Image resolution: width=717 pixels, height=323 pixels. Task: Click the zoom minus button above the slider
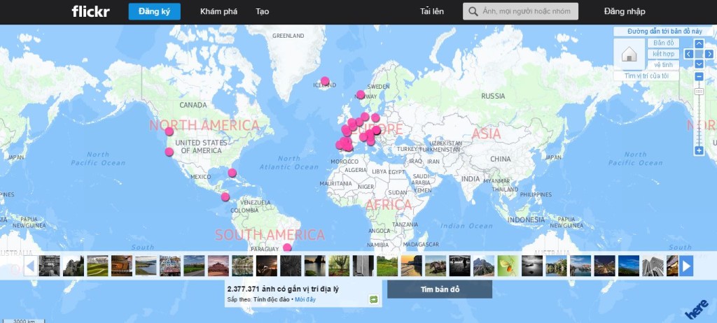point(699,76)
